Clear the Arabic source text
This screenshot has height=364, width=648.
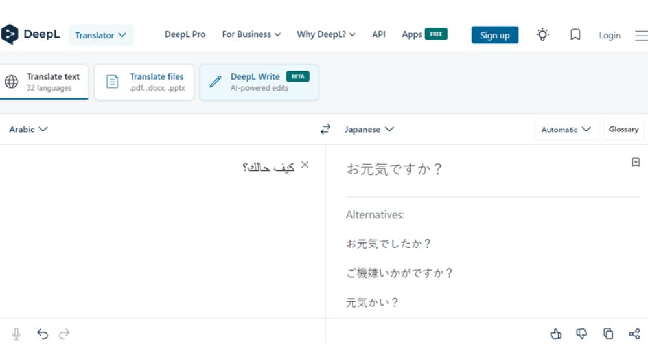[305, 165]
